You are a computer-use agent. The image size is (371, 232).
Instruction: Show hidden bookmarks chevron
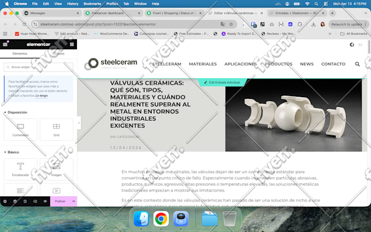pos(330,34)
